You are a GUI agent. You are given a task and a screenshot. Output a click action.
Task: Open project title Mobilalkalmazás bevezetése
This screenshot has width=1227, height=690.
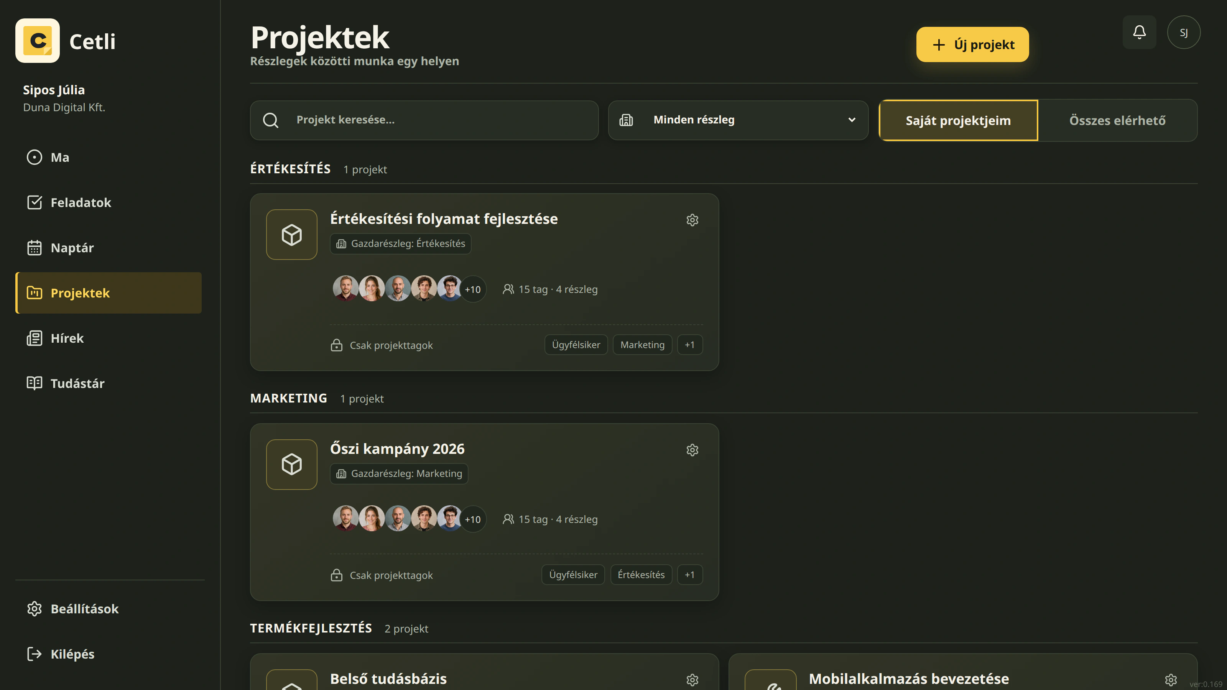[x=908, y=678]
